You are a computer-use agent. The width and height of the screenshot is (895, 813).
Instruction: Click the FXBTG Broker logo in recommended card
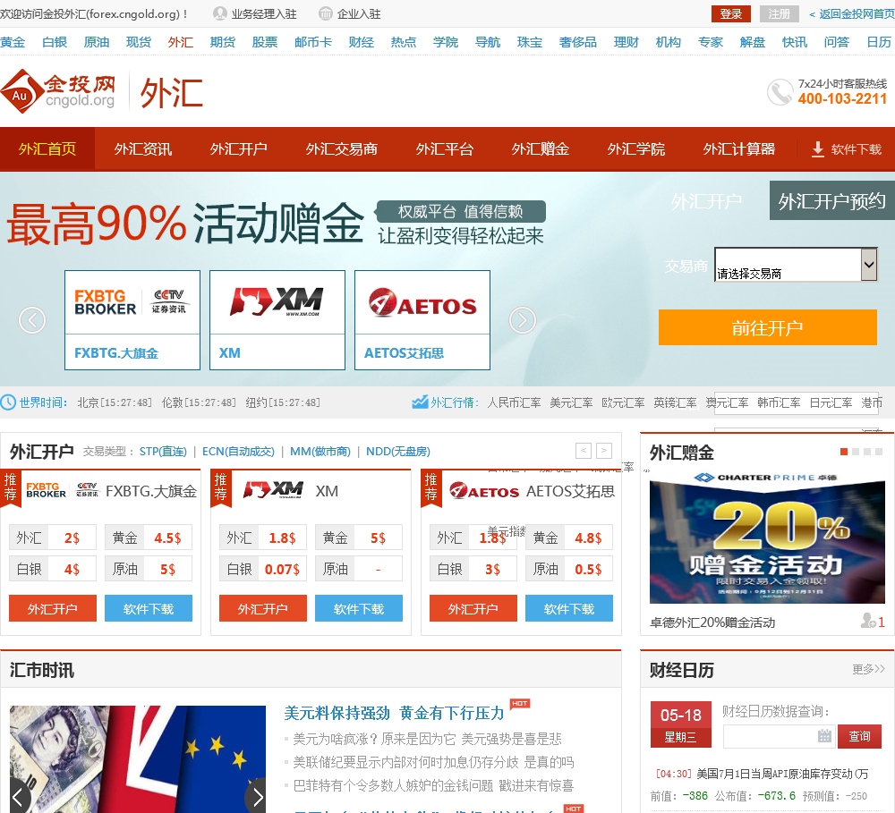pos(63,491)
